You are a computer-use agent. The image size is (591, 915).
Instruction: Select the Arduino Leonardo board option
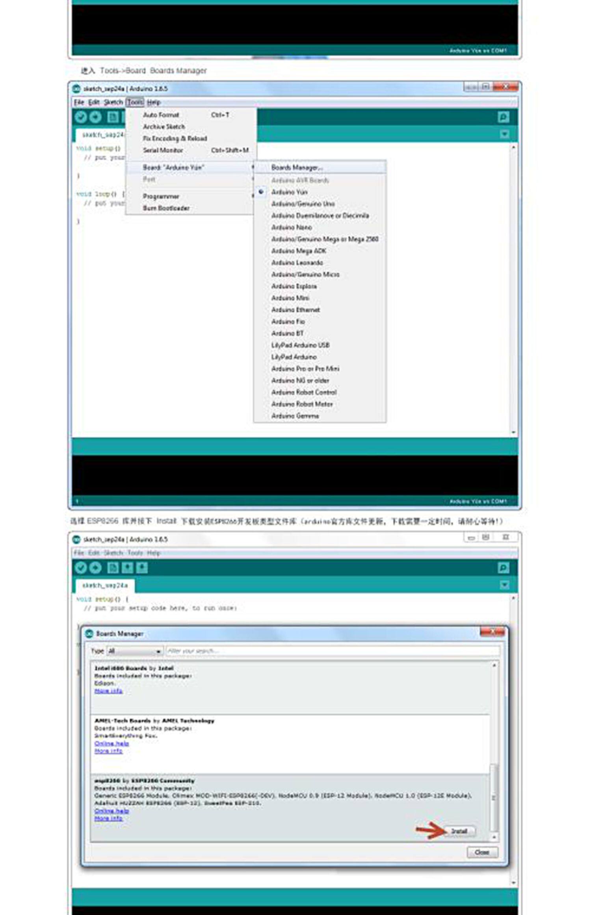(297, 263)
